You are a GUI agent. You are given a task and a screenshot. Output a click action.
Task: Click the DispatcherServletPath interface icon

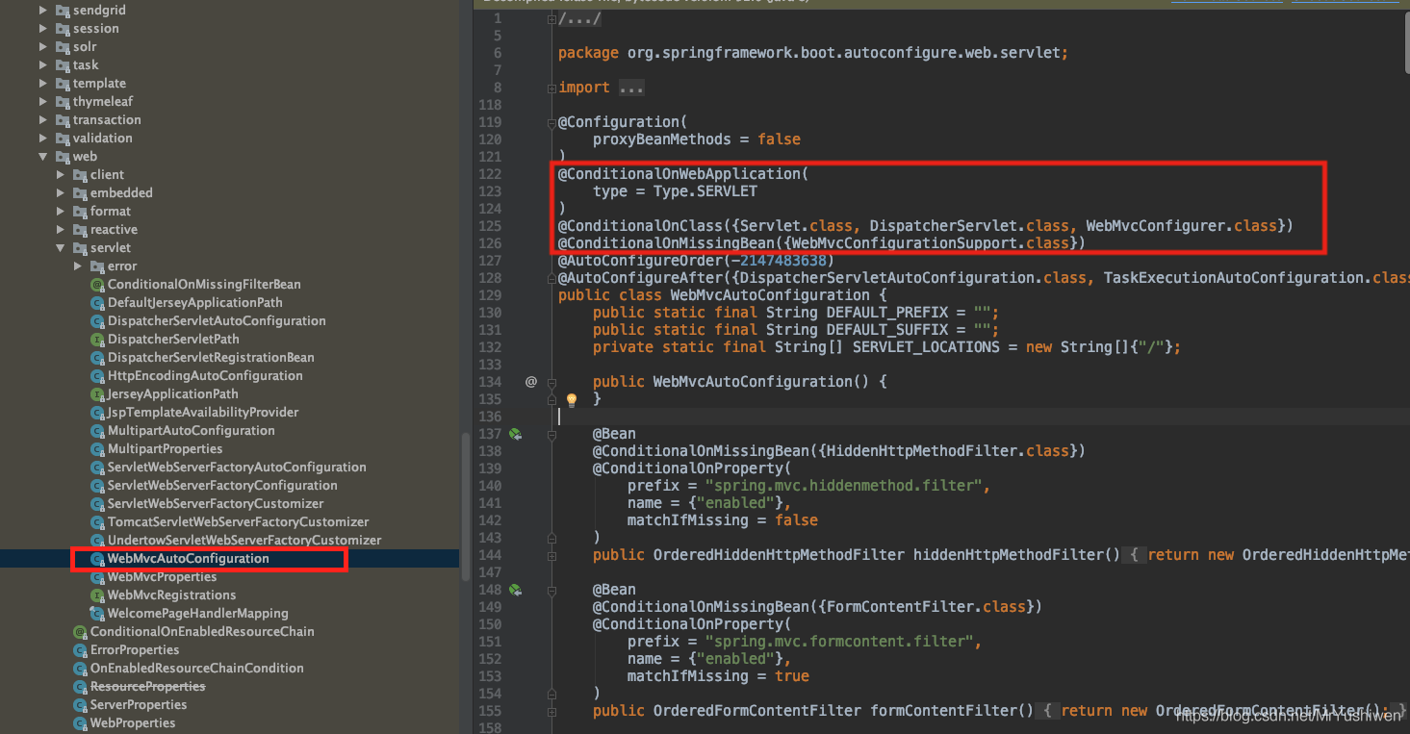(97, 340)
